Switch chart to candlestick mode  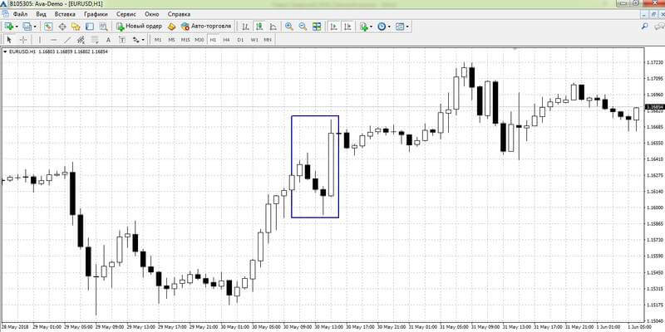point(259,27)
